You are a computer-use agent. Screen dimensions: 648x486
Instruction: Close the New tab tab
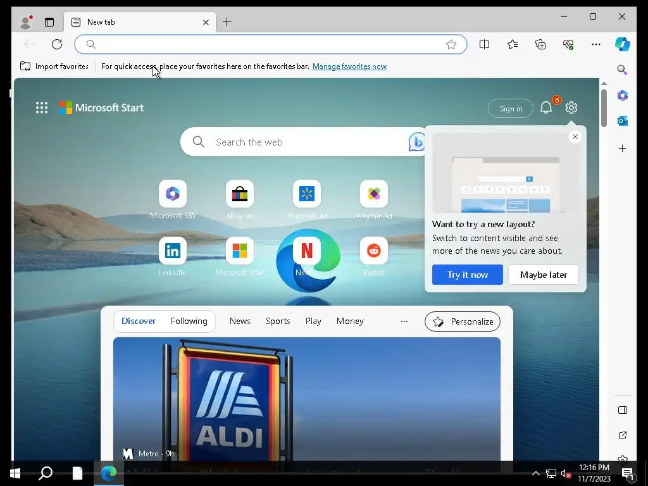(x=206, y=22)
